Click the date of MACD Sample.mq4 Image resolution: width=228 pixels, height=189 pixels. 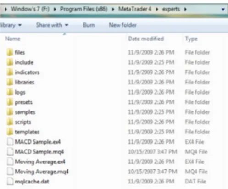coord(152,152)
